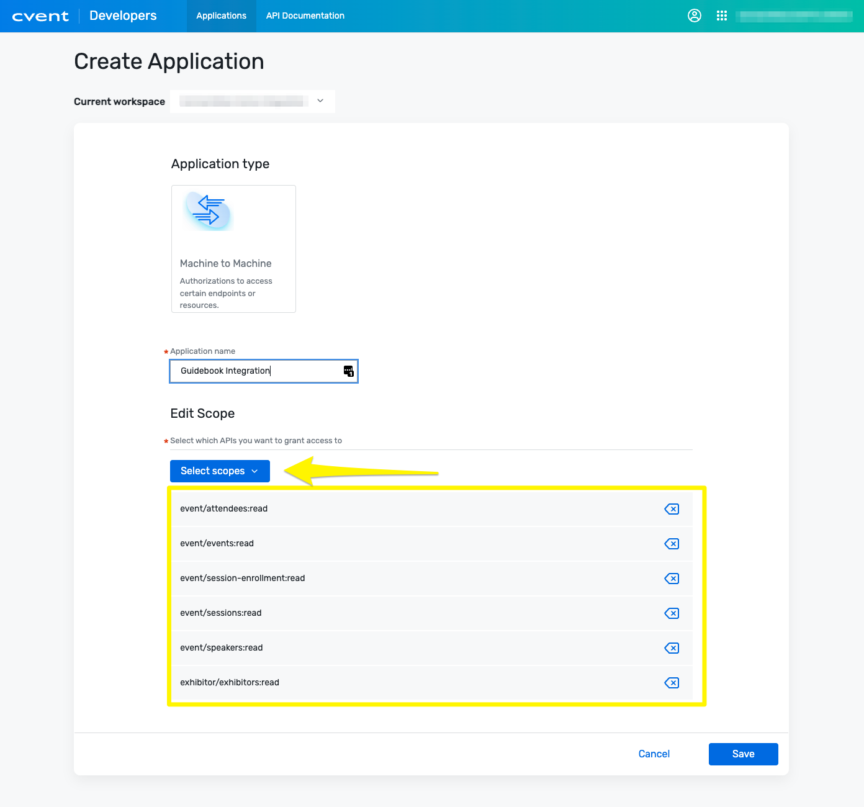This screenshot has width=864, height=807.
Task: Open the Select scopes dropdown
Action: point(220,471)
